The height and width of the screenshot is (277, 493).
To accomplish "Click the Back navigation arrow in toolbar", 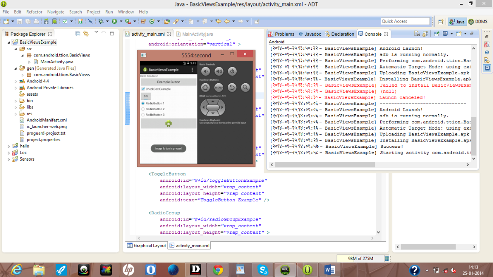I will pyautogui.click(x=227, y=21).
